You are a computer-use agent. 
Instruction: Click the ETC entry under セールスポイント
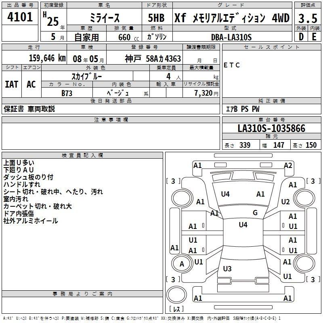[x=232, y=65]
